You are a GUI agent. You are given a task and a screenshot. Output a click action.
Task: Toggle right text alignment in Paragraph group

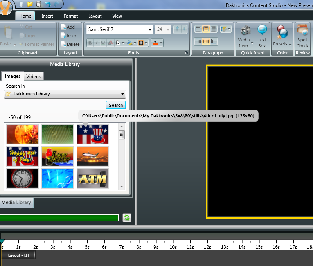point(214,29)
